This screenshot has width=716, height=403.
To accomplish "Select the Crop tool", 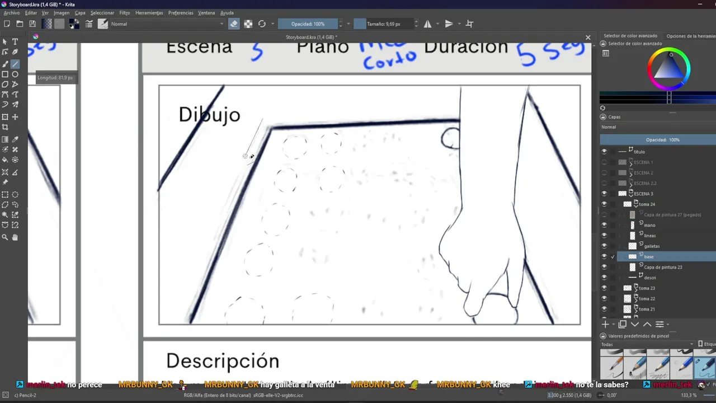I will coord(5,127).
